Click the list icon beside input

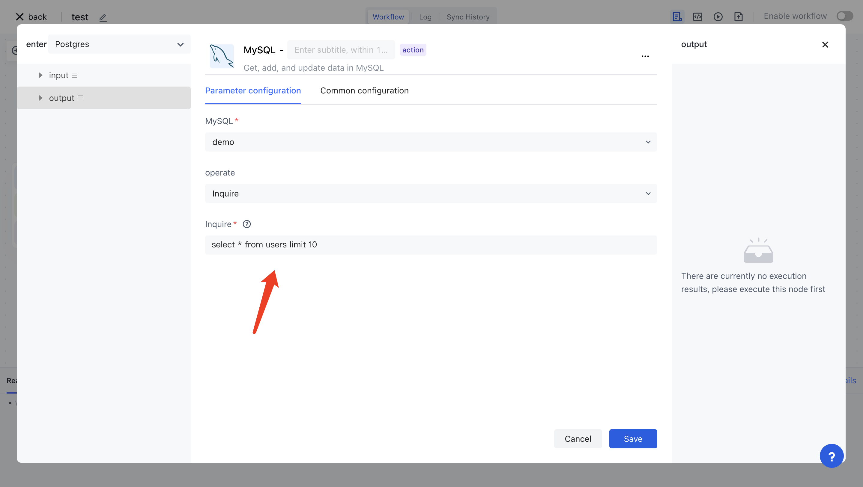(x=75, y=75)
